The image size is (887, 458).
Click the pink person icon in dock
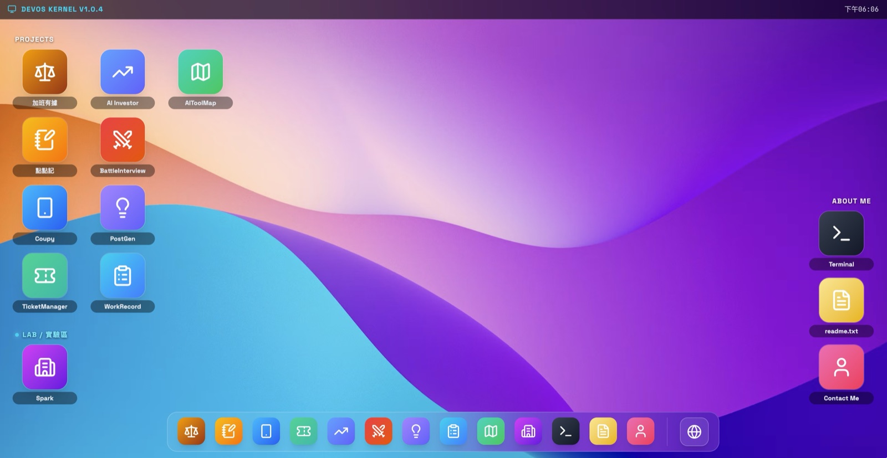[x=640, y=431]
